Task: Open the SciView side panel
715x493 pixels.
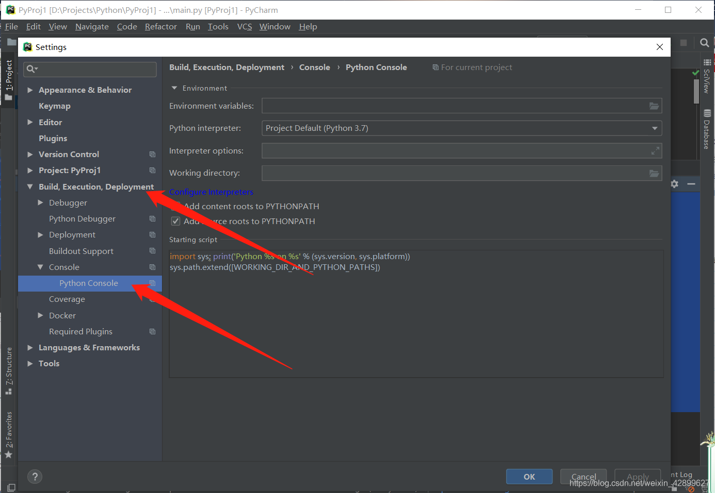Action: pyautogui.click(x=707, y=76)
